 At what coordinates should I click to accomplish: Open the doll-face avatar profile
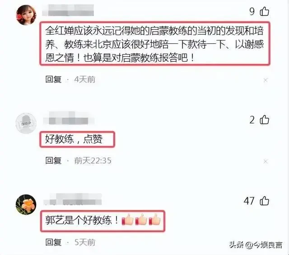[x=26, y=15]
